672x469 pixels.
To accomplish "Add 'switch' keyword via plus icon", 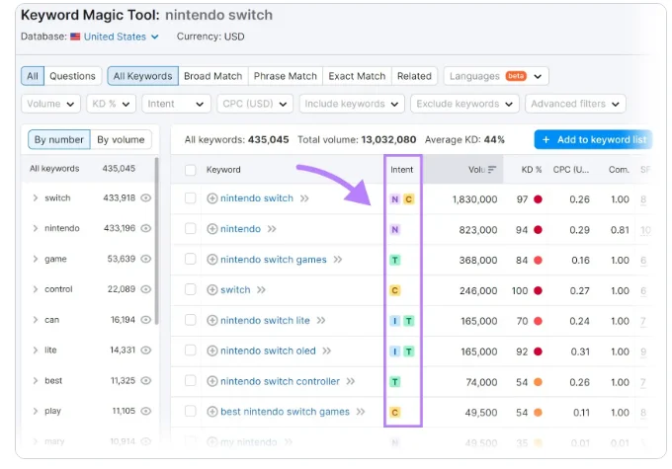I will (x=212, y=290).
